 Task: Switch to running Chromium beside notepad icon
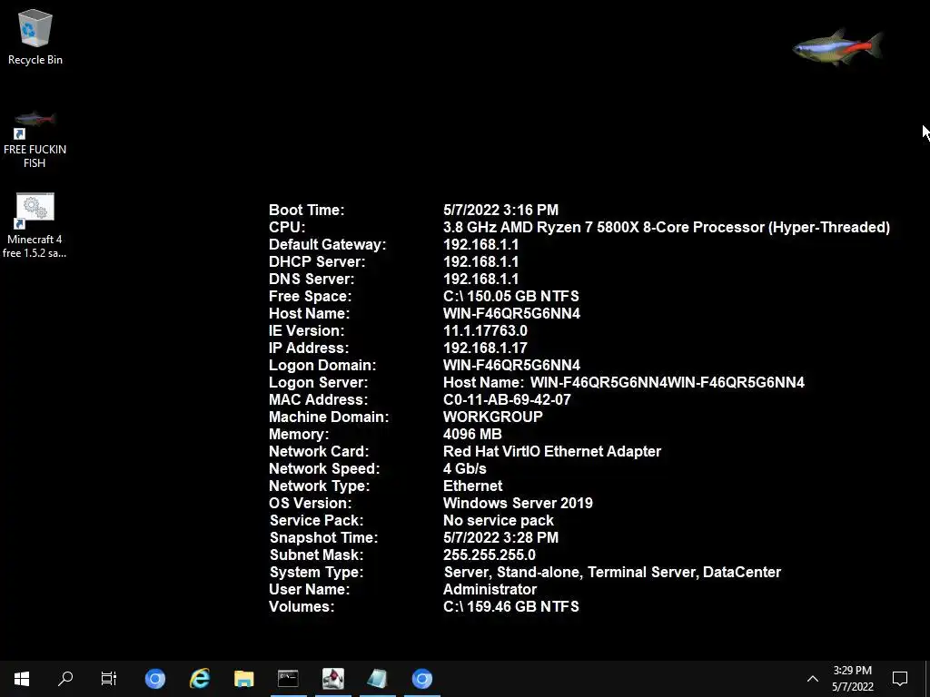pyautogui.click(x=421, y=679)
